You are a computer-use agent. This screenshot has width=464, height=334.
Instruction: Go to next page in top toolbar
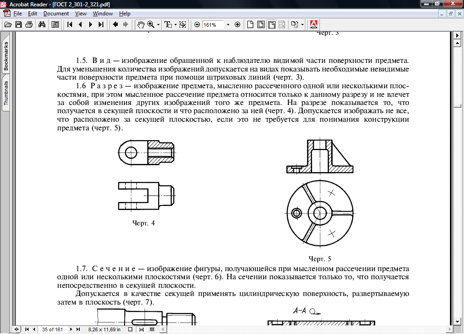pyautogui.click(x=91, y=25)
